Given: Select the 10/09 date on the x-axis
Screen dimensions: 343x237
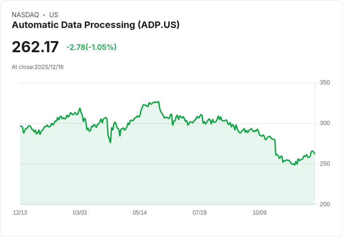Looking at the screenshot, I should 260,213.
